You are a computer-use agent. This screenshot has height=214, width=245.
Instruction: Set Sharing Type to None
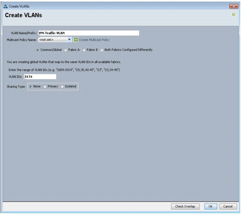(x=30, y=86)
